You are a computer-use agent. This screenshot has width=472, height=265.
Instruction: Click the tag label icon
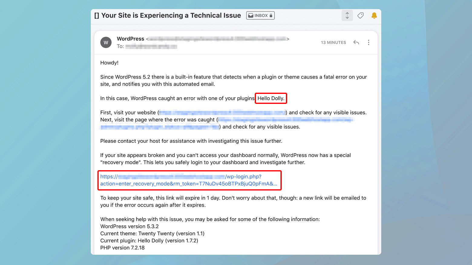[360, 15]
